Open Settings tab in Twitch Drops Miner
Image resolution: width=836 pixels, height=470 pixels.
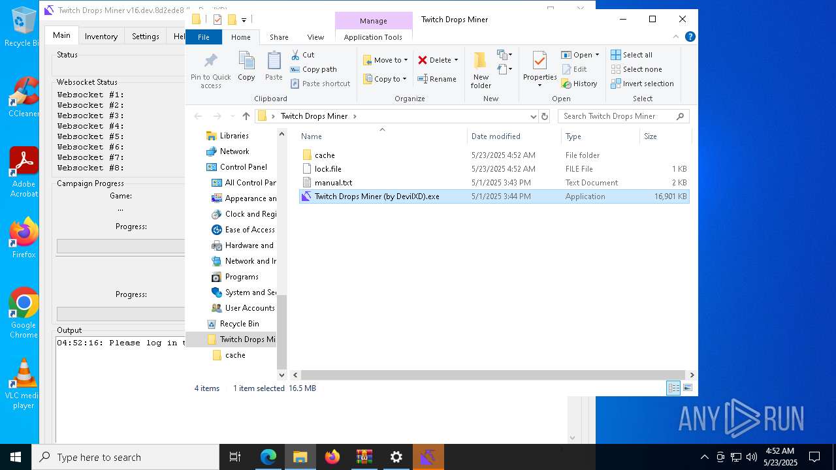coord(146,37)
